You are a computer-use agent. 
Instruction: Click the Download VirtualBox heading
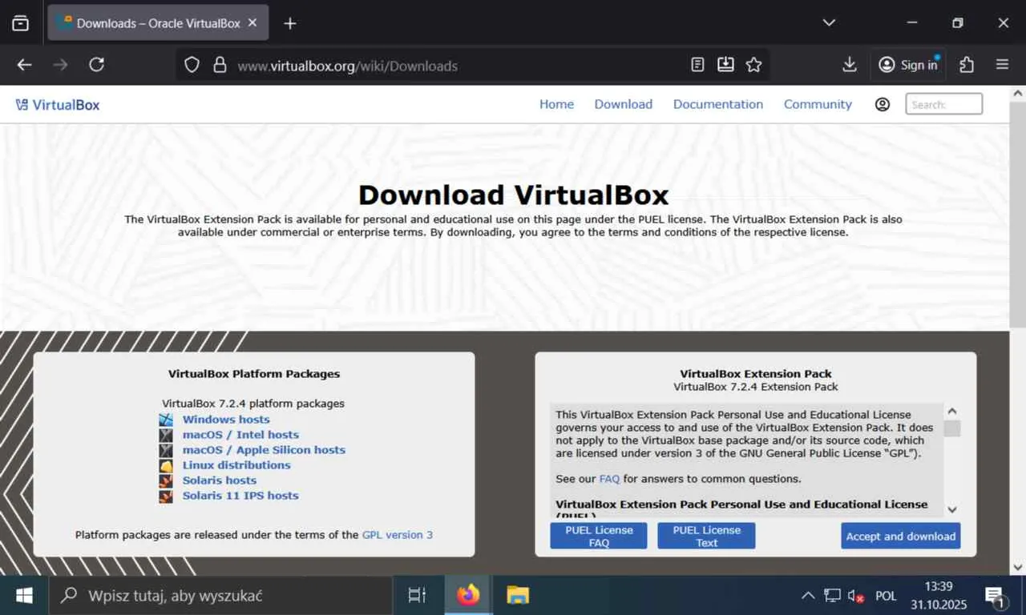[513, 195]
